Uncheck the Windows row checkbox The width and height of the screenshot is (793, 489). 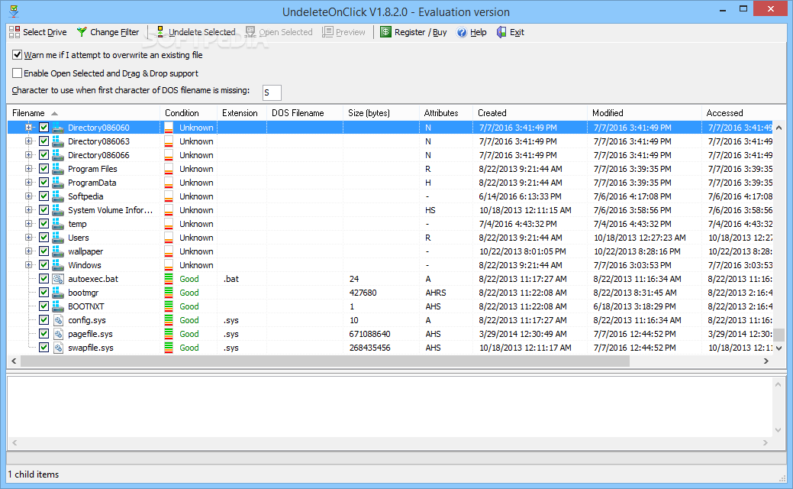click(x=44, y=265)
